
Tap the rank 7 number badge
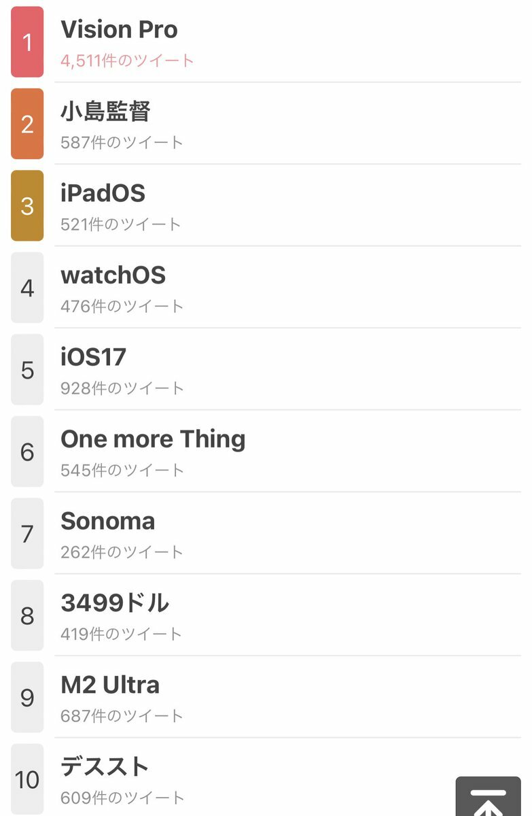[27, 534]
